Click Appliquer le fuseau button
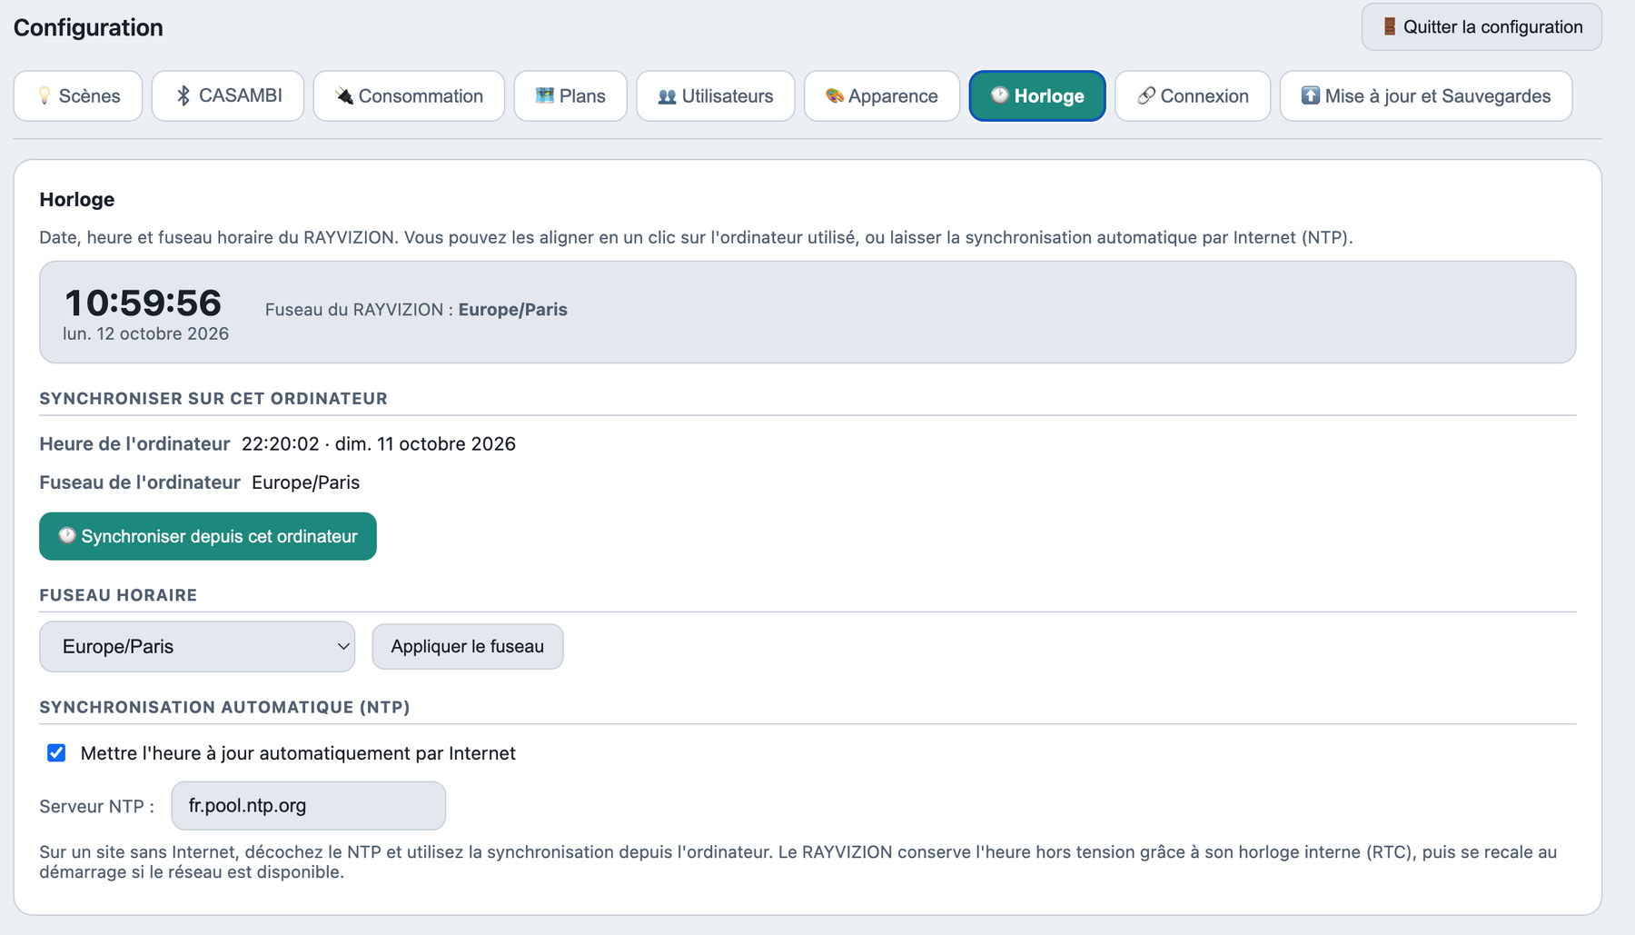The height and width of the screenshot is (935, 1635). 468,647
